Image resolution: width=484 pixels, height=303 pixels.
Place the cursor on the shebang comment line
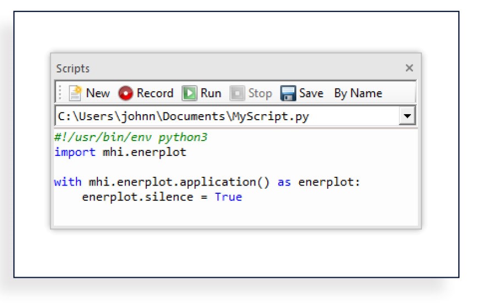(x=131, y=137)
